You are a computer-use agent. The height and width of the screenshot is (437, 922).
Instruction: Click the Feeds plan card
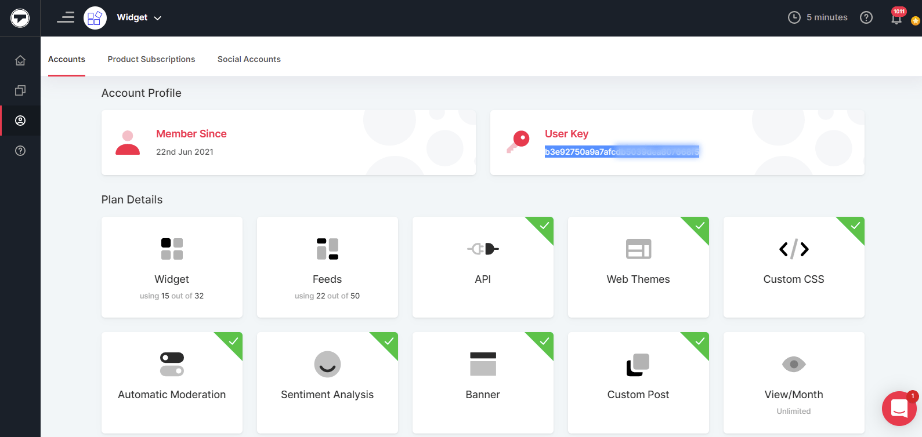(x=327, y=267)
